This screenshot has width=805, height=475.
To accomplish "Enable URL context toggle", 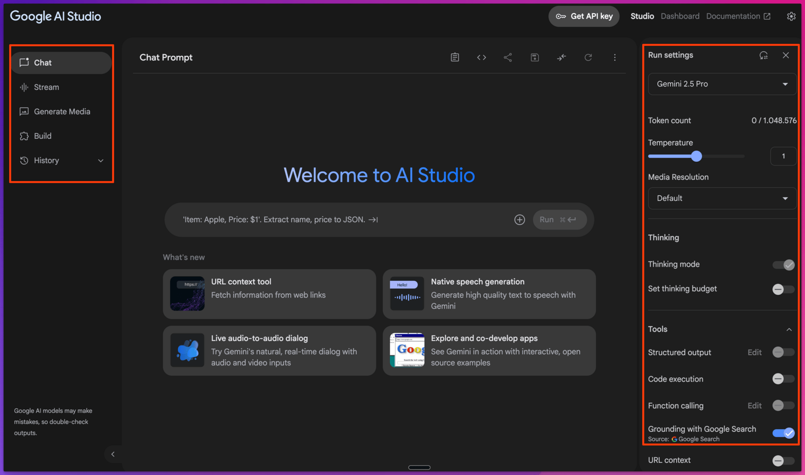I will (x=783, y=460).
